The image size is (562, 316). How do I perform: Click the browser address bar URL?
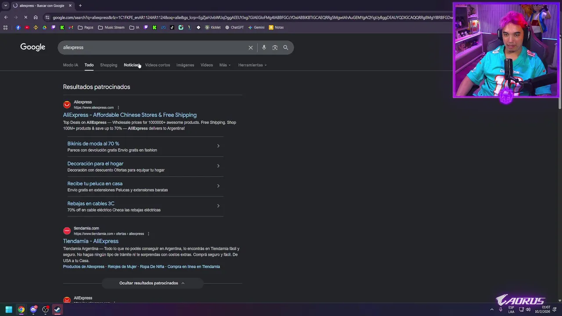tap(252, 18)
